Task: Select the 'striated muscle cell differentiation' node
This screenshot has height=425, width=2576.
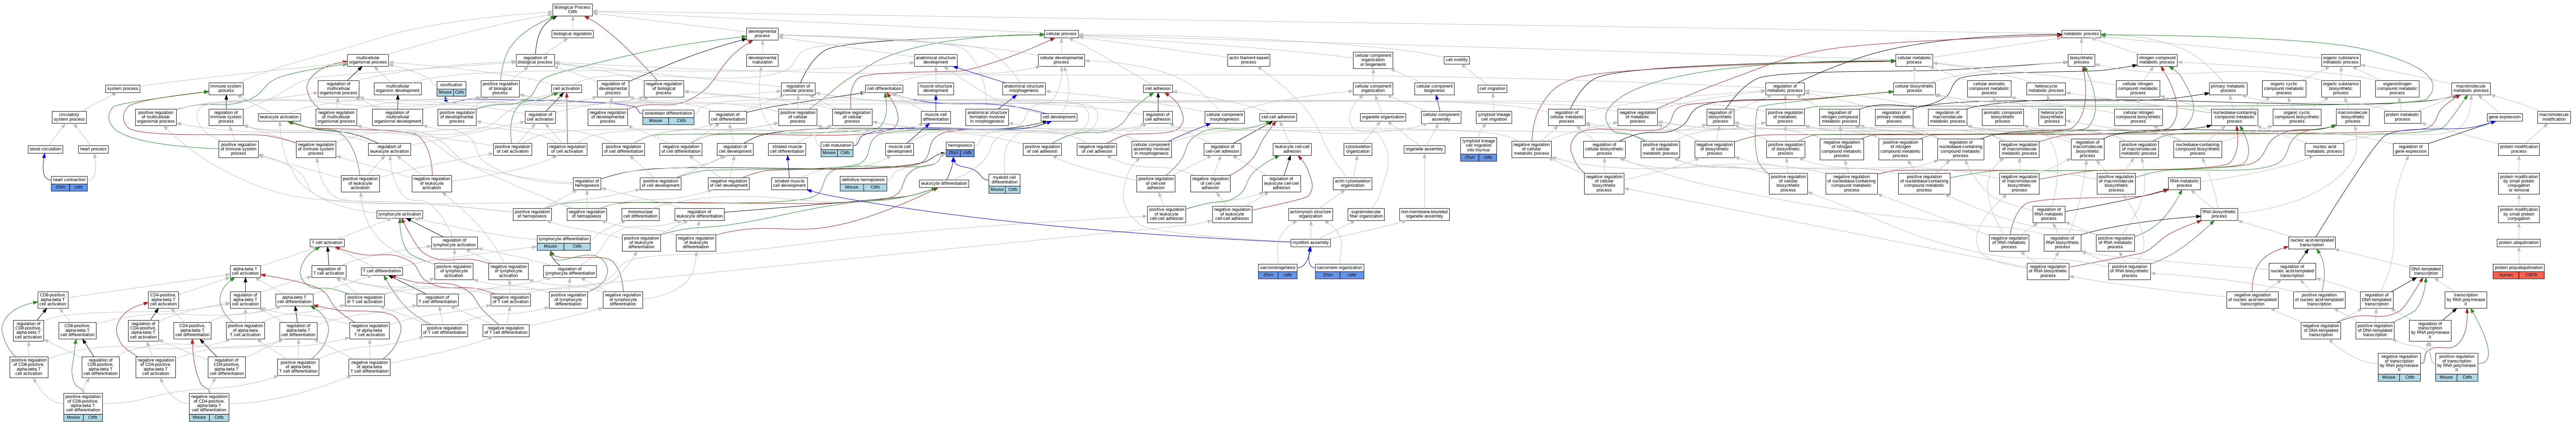Action: click(x=787, y=149)
